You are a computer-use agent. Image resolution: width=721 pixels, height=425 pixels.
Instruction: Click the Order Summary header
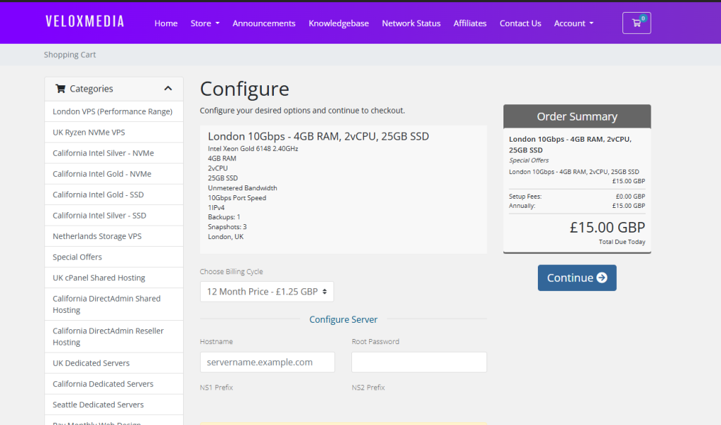pos(577,116)
